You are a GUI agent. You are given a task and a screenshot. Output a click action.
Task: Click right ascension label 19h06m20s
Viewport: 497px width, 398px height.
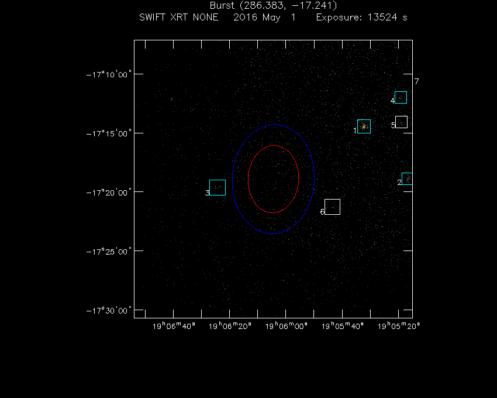tap(230, 326)
